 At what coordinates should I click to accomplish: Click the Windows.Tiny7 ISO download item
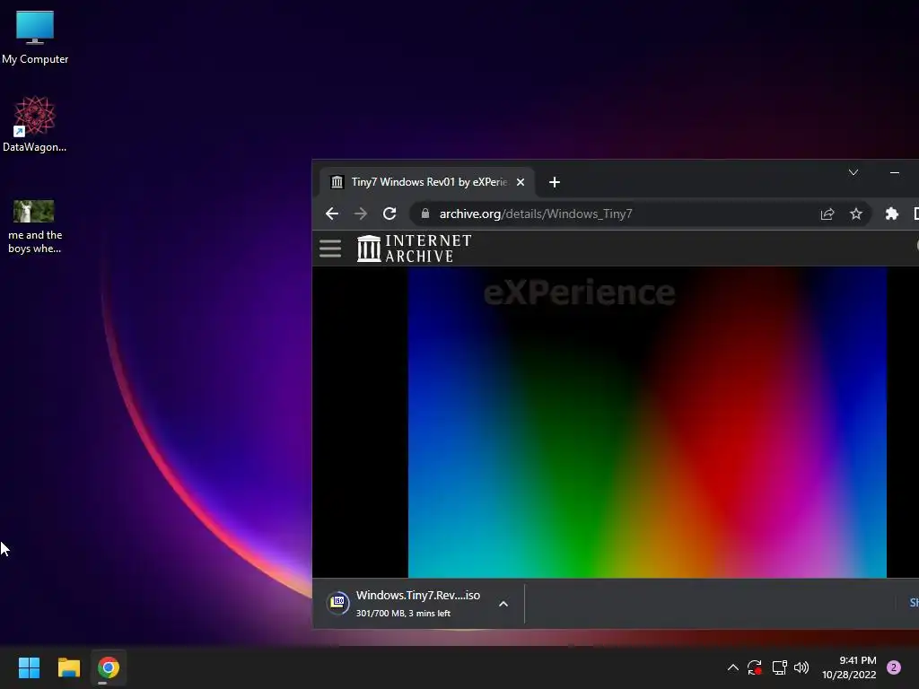point(419,604)
